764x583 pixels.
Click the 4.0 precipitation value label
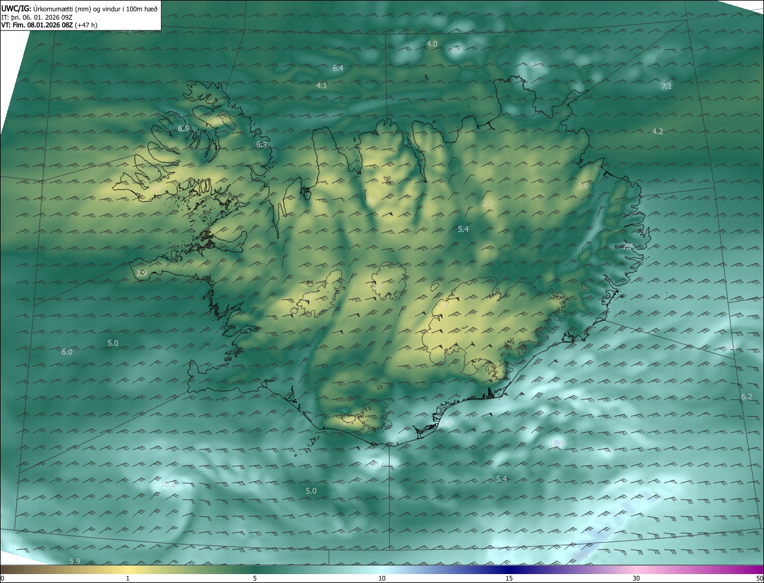click(432, 44)
